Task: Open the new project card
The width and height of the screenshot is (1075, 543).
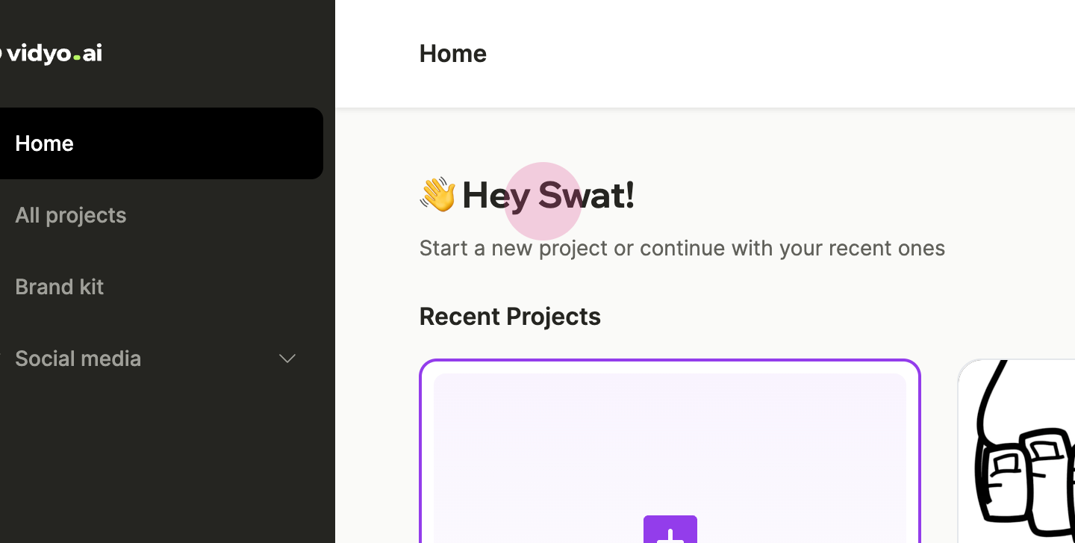Action: (670, 451)
